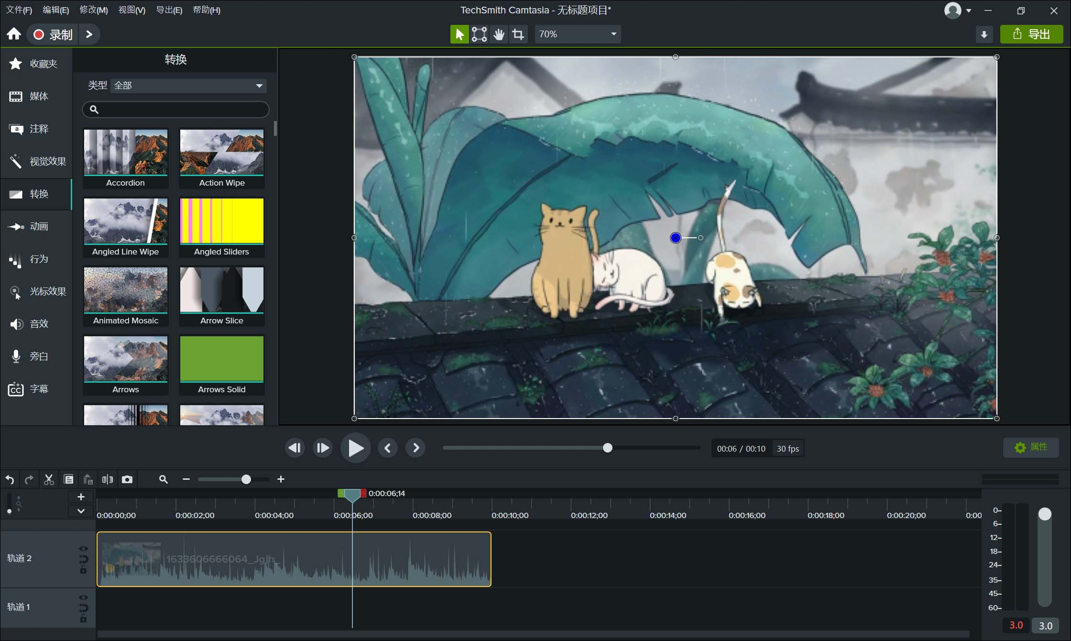Open the 帮助(H) menu
Image resolution: width=1071 pixels, height=641 pixels.
(207, 10)
